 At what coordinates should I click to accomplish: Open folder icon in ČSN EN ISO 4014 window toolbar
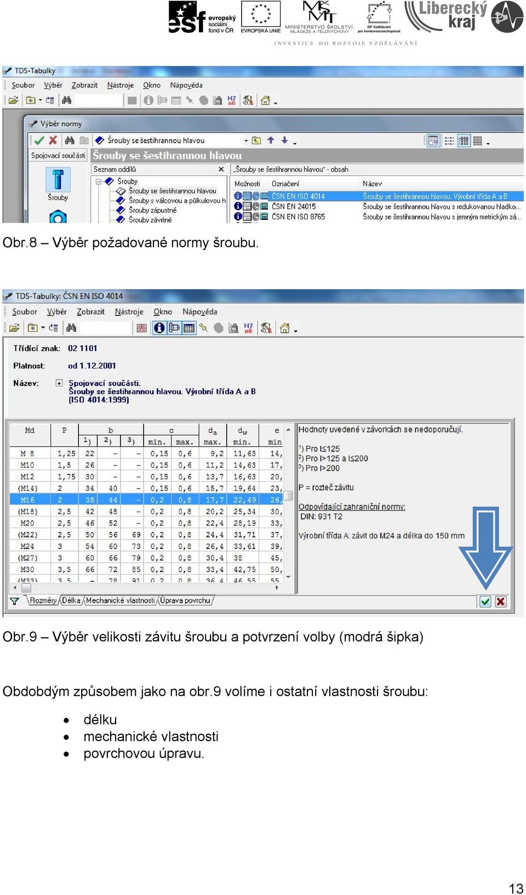pyautogui.click(x=14, y=328)
